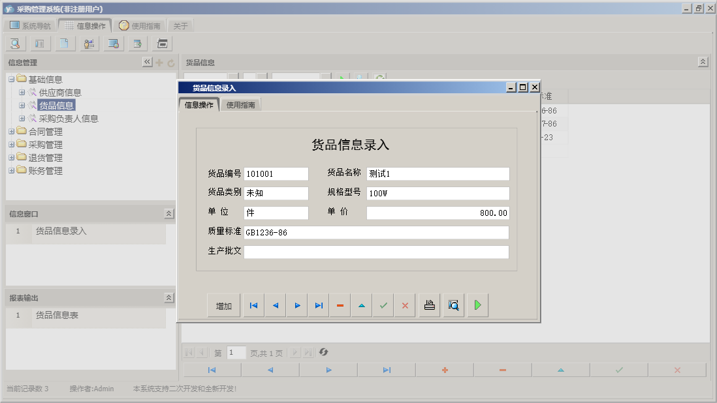Open print preview in the dialog toolbar
Image resolution: width=717 pixels, height=403 pixels.
(x=453, y=305)
